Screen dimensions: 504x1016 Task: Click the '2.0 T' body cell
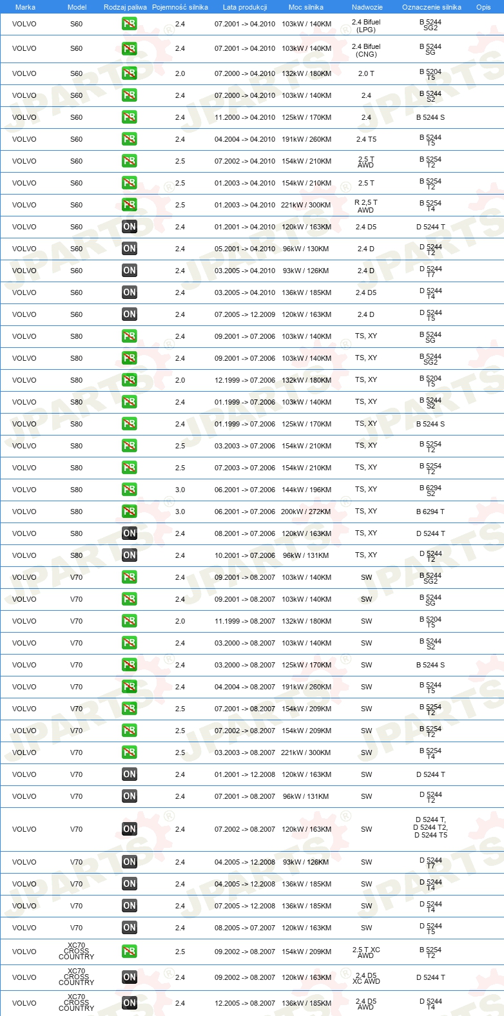(x=366, y=73)
